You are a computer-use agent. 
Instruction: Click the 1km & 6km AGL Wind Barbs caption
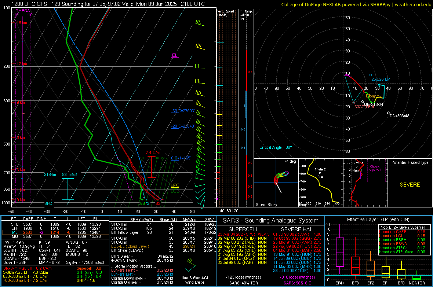pos(195,280)
